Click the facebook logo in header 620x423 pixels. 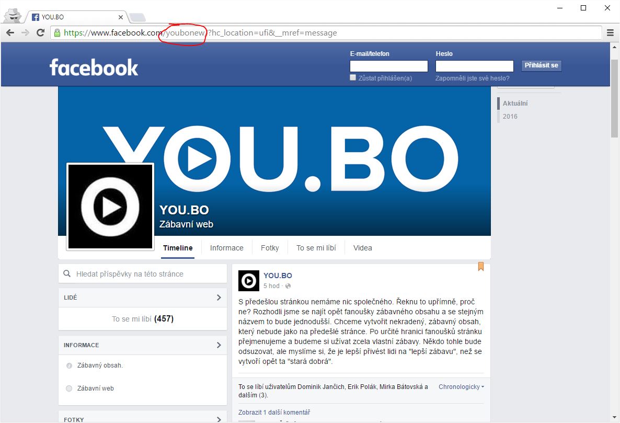point(94,67)
